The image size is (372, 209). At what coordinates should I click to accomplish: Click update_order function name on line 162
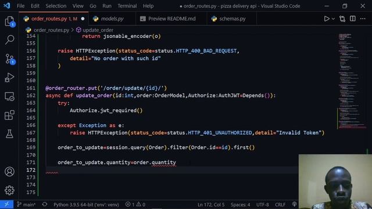pos(94,95)
